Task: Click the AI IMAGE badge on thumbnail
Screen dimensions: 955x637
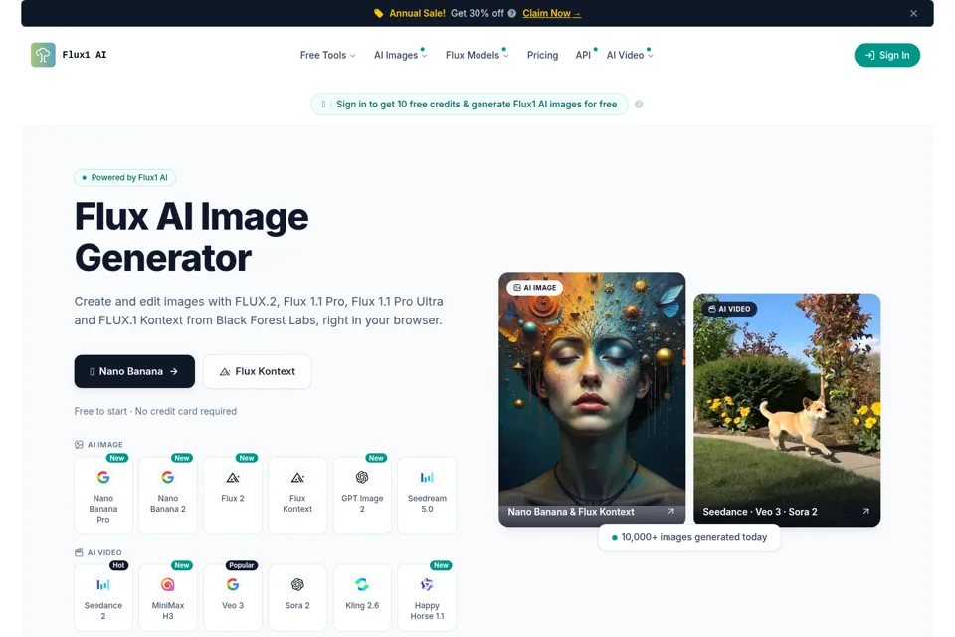Action: [x=535, y=287]
